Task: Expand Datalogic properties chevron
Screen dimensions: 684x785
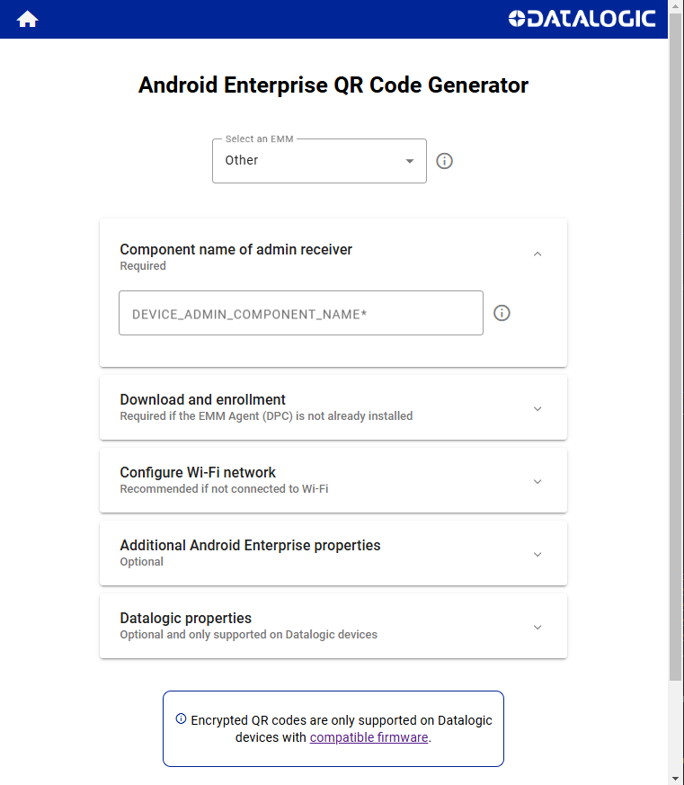Action: pyautogui.click(x=537, y=628)
